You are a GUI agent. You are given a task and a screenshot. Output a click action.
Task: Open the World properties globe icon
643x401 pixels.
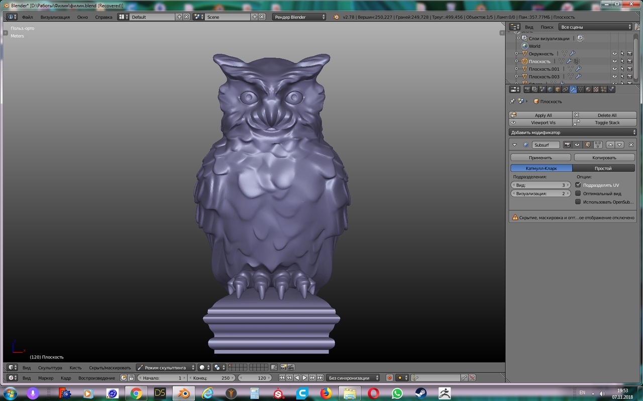click(x=550, y=89)
